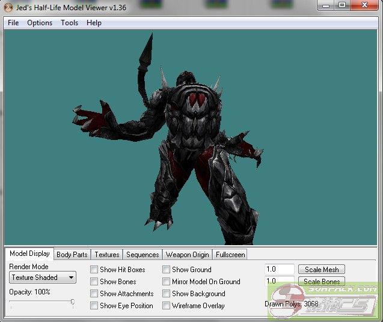The image size is (383, 322).
Task: Open the Tools menu
Action: click(x=69, y=23)
